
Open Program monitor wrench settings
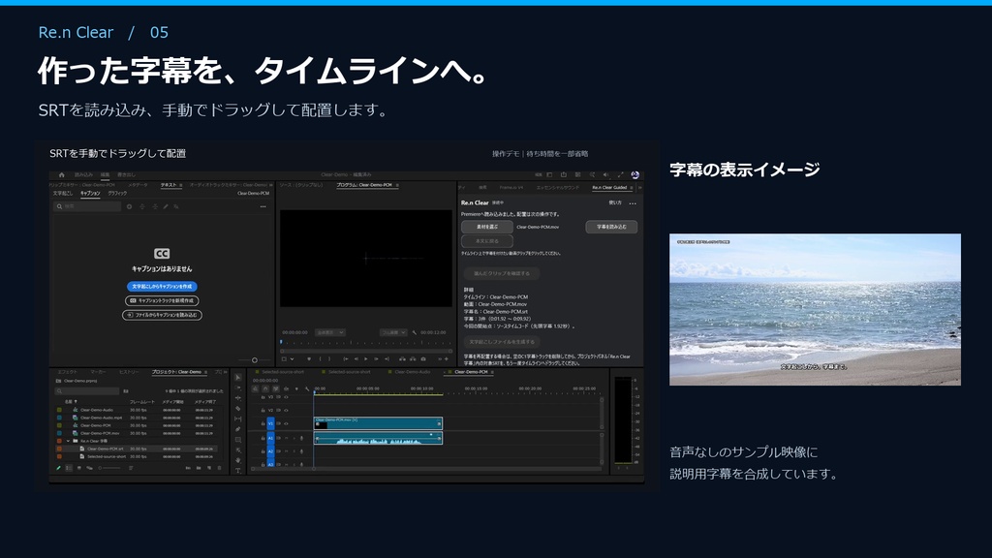pyautogui.click(x=415, y=333)
